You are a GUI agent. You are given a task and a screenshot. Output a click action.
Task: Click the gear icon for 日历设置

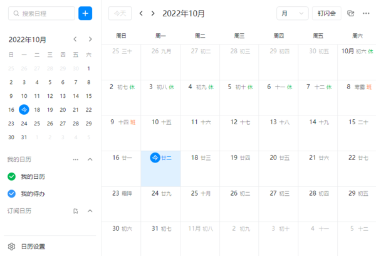pyautogui.click(x=11, y=247)
